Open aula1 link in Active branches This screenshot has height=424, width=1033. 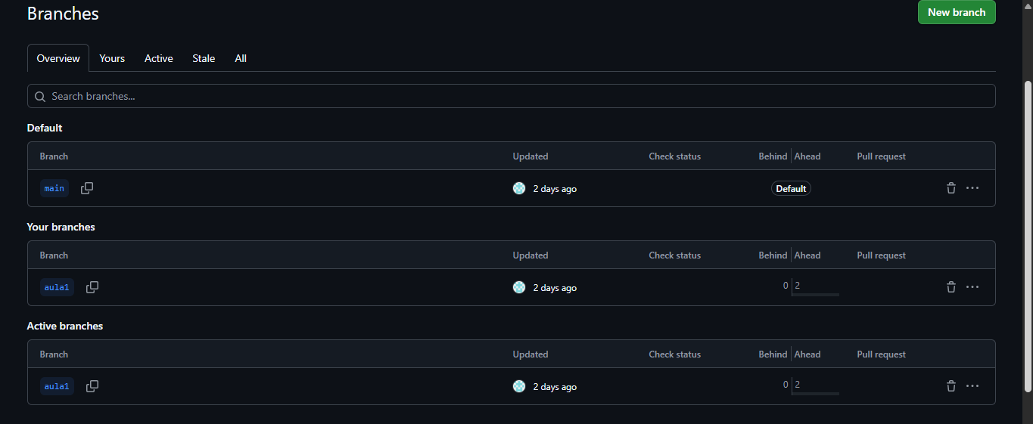click(57, 386)
